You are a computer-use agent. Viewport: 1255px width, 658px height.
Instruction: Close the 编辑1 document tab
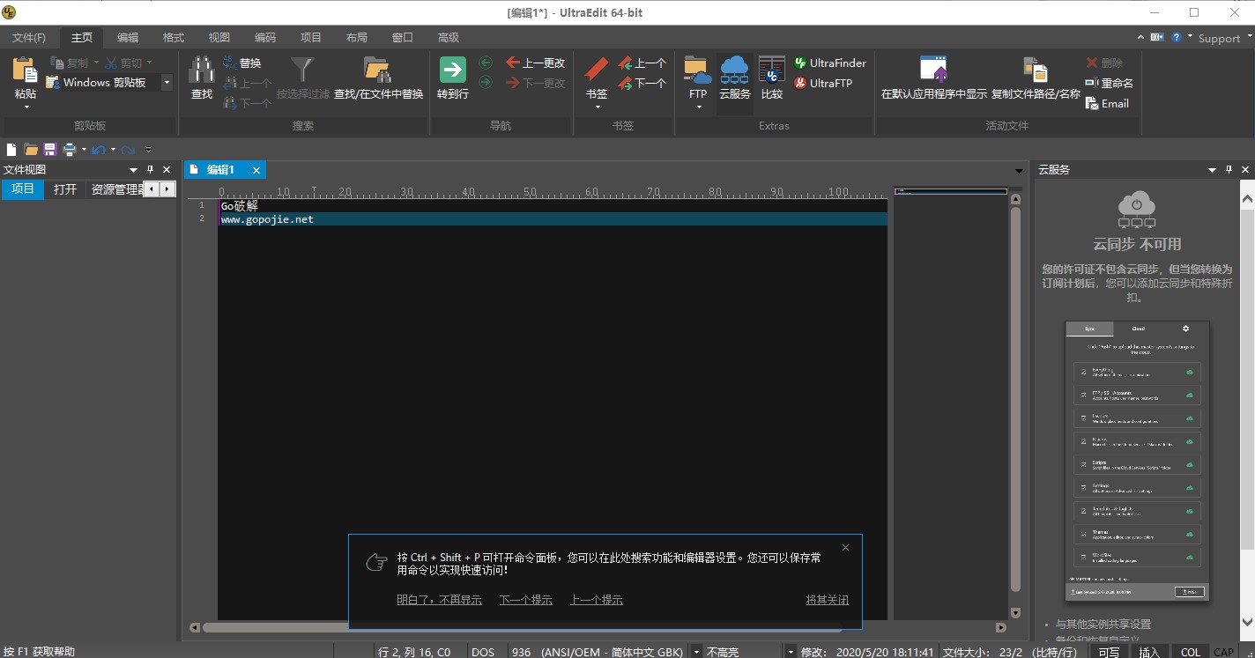[x=256, y=170]
